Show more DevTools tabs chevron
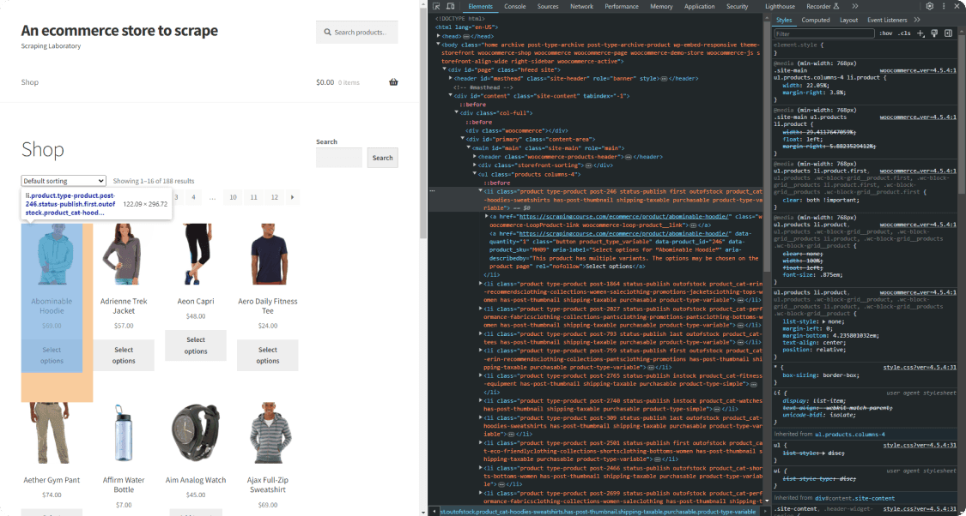 855,6
